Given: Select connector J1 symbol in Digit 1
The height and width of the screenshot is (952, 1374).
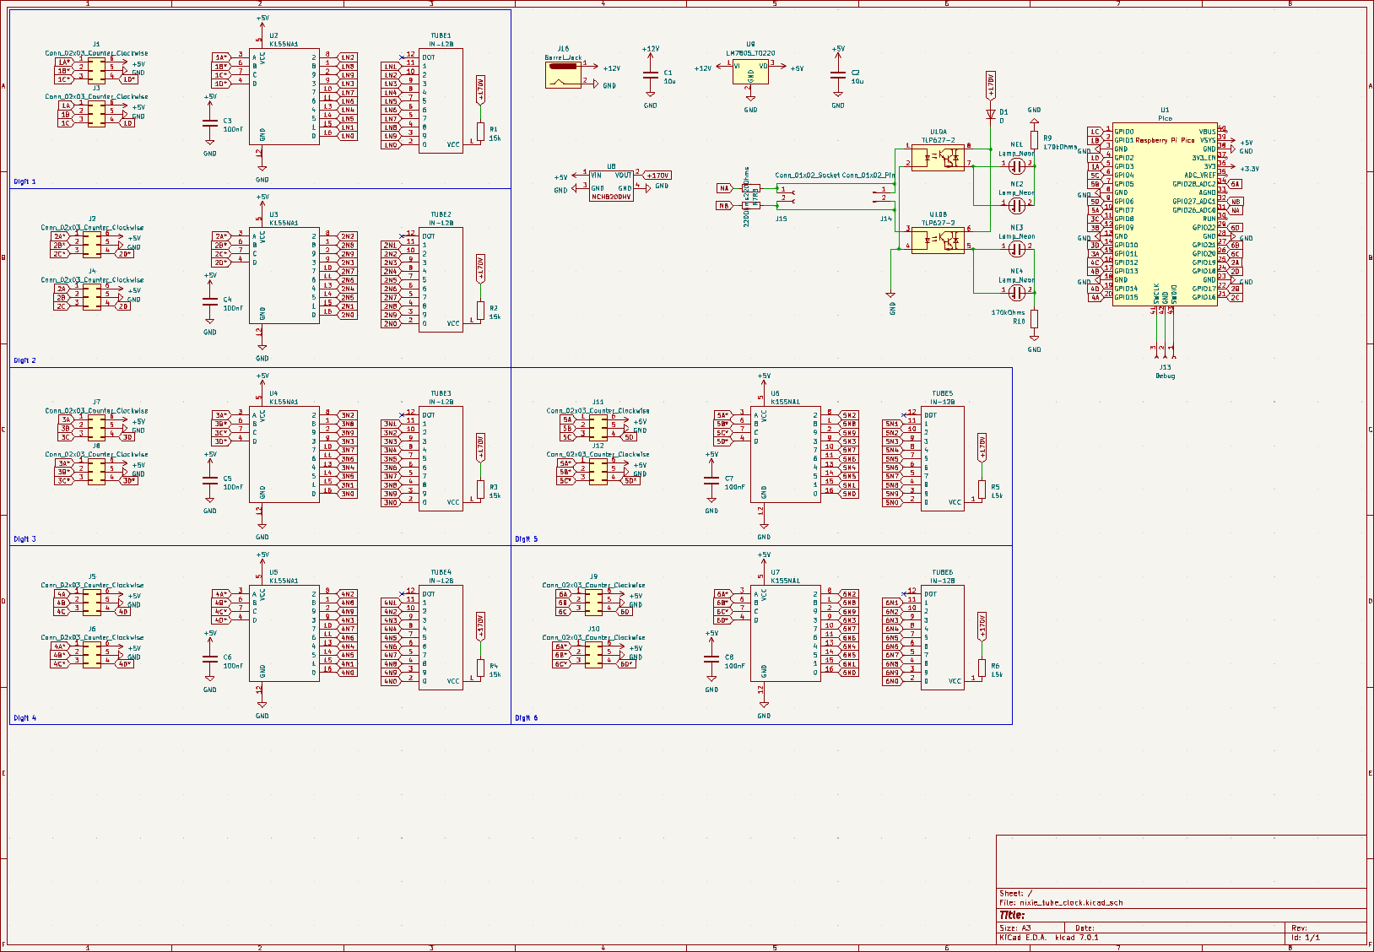Looking at the screenshot, I should [96, 70].
